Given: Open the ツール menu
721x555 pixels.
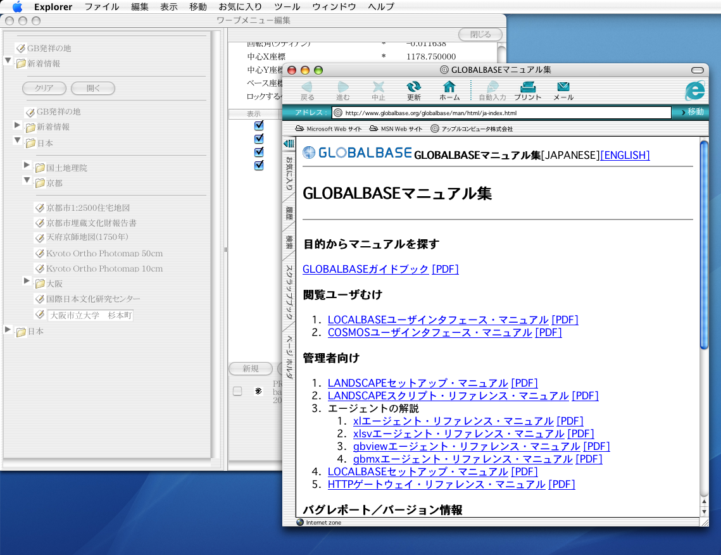Looking at the screenshot, I should click(x=287, y=6).
